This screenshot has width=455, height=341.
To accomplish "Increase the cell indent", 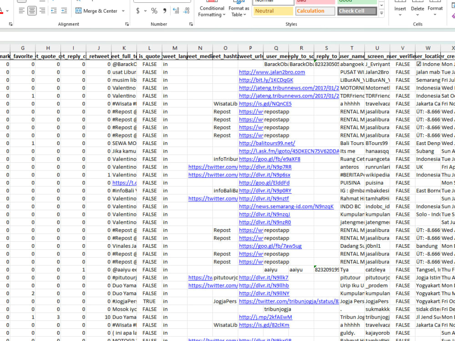I will 64,11.
